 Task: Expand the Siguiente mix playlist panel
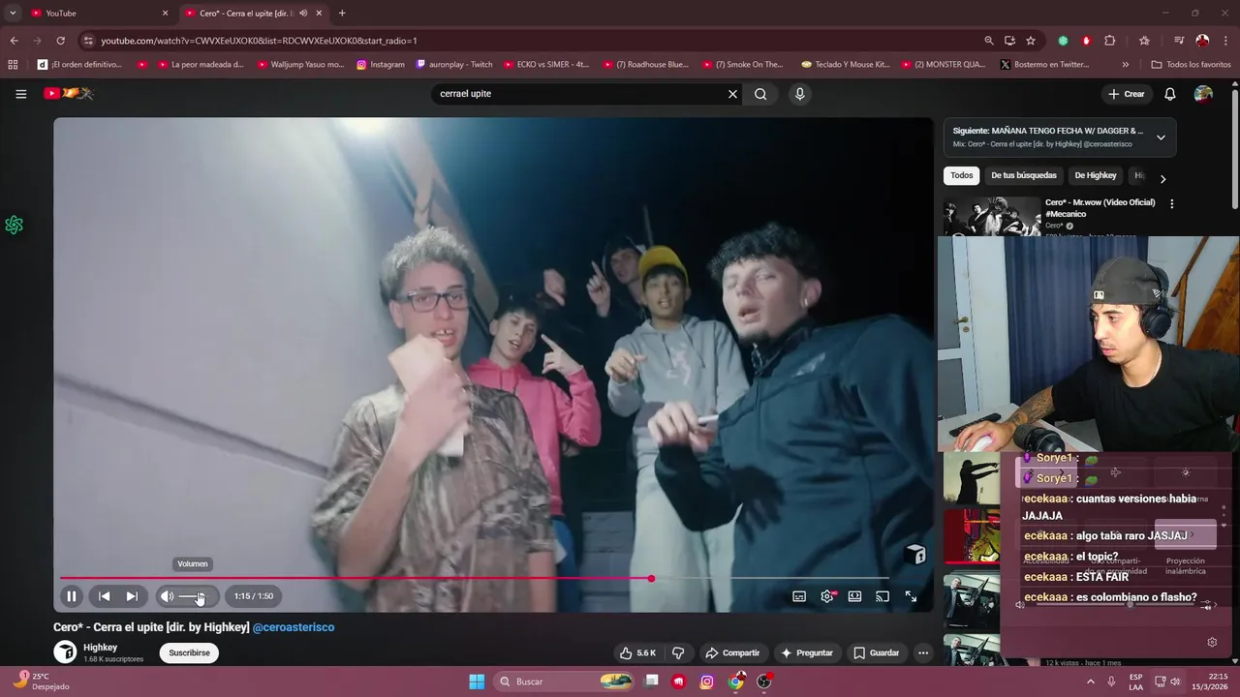pos(1161,137)
